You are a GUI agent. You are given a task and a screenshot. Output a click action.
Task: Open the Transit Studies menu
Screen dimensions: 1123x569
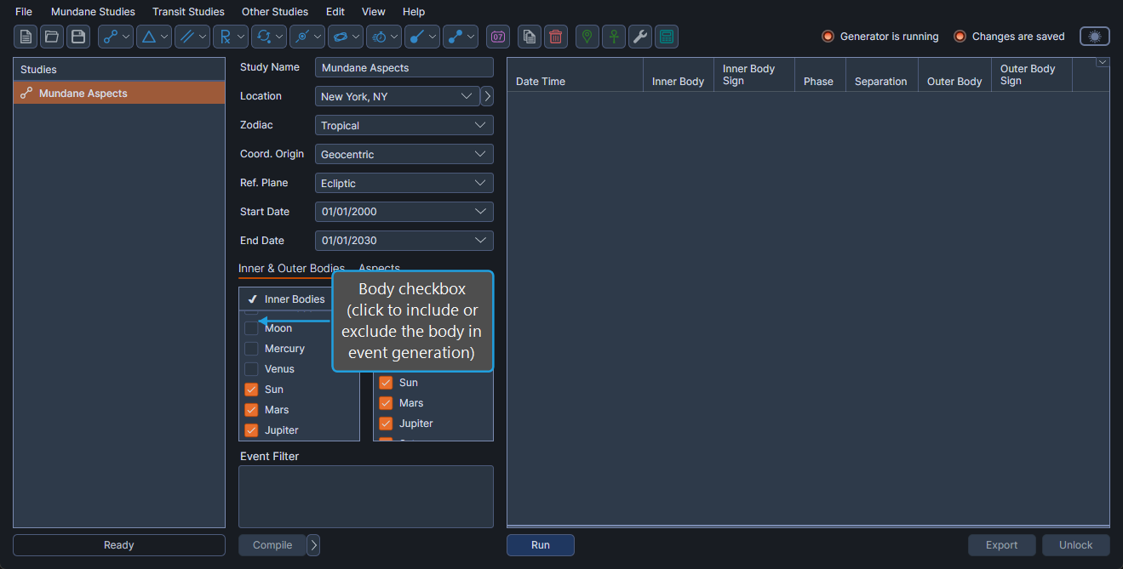click(188, 12)
